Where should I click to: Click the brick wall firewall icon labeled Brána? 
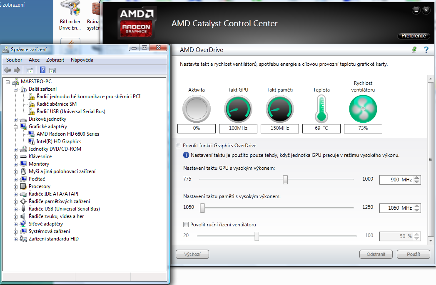[x=96, y=8]
